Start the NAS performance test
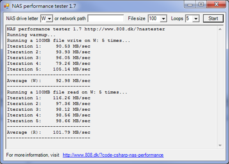 pos(213,18)
